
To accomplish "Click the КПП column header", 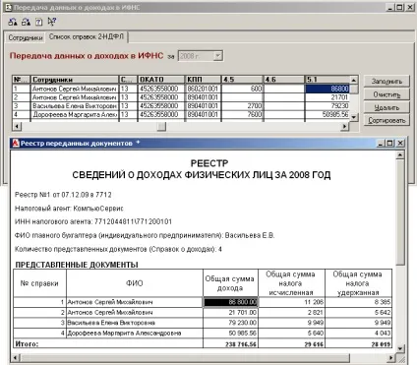I will [204, 80].
